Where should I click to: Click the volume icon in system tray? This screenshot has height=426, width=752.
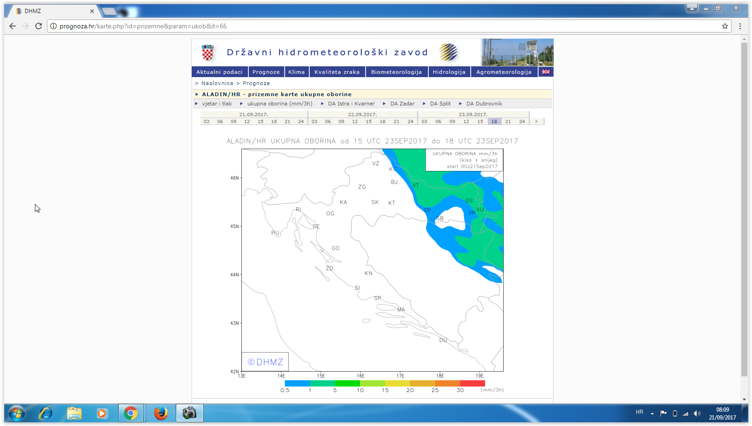pos(697,413)
